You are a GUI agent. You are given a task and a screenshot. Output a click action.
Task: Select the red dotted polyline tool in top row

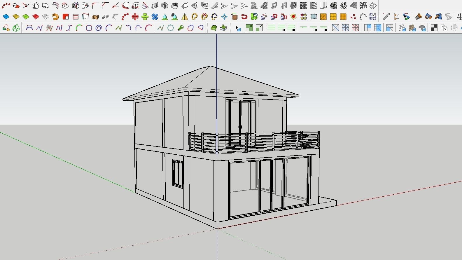(x=6, y=6)
